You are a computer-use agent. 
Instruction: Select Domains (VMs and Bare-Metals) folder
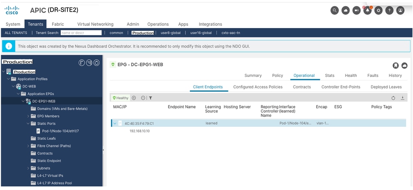(x=62, y=109)
